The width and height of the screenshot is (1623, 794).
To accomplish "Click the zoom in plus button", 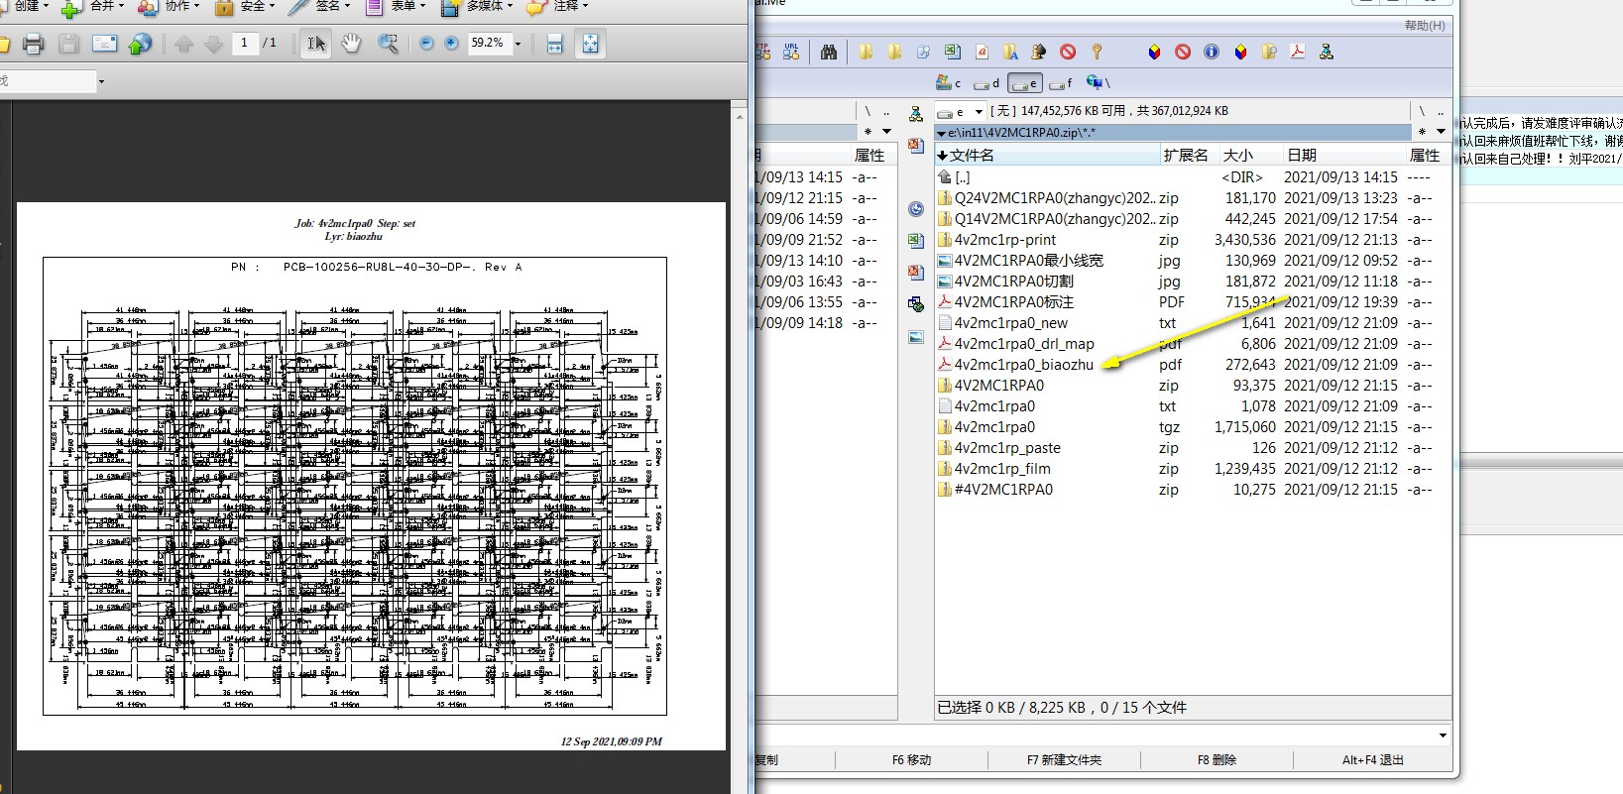I will click(452, 44).
